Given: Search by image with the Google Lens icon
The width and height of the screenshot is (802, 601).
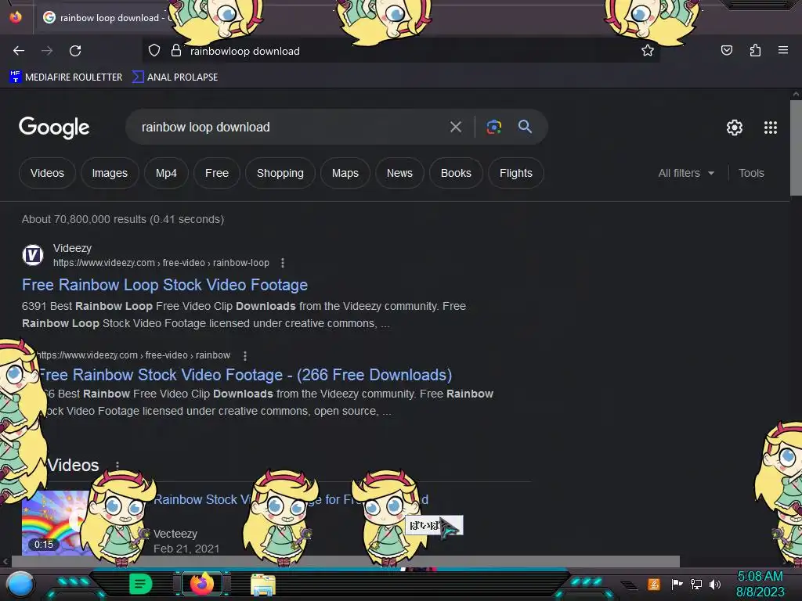Looking at the screenshot, I should (x=493, y=127).
